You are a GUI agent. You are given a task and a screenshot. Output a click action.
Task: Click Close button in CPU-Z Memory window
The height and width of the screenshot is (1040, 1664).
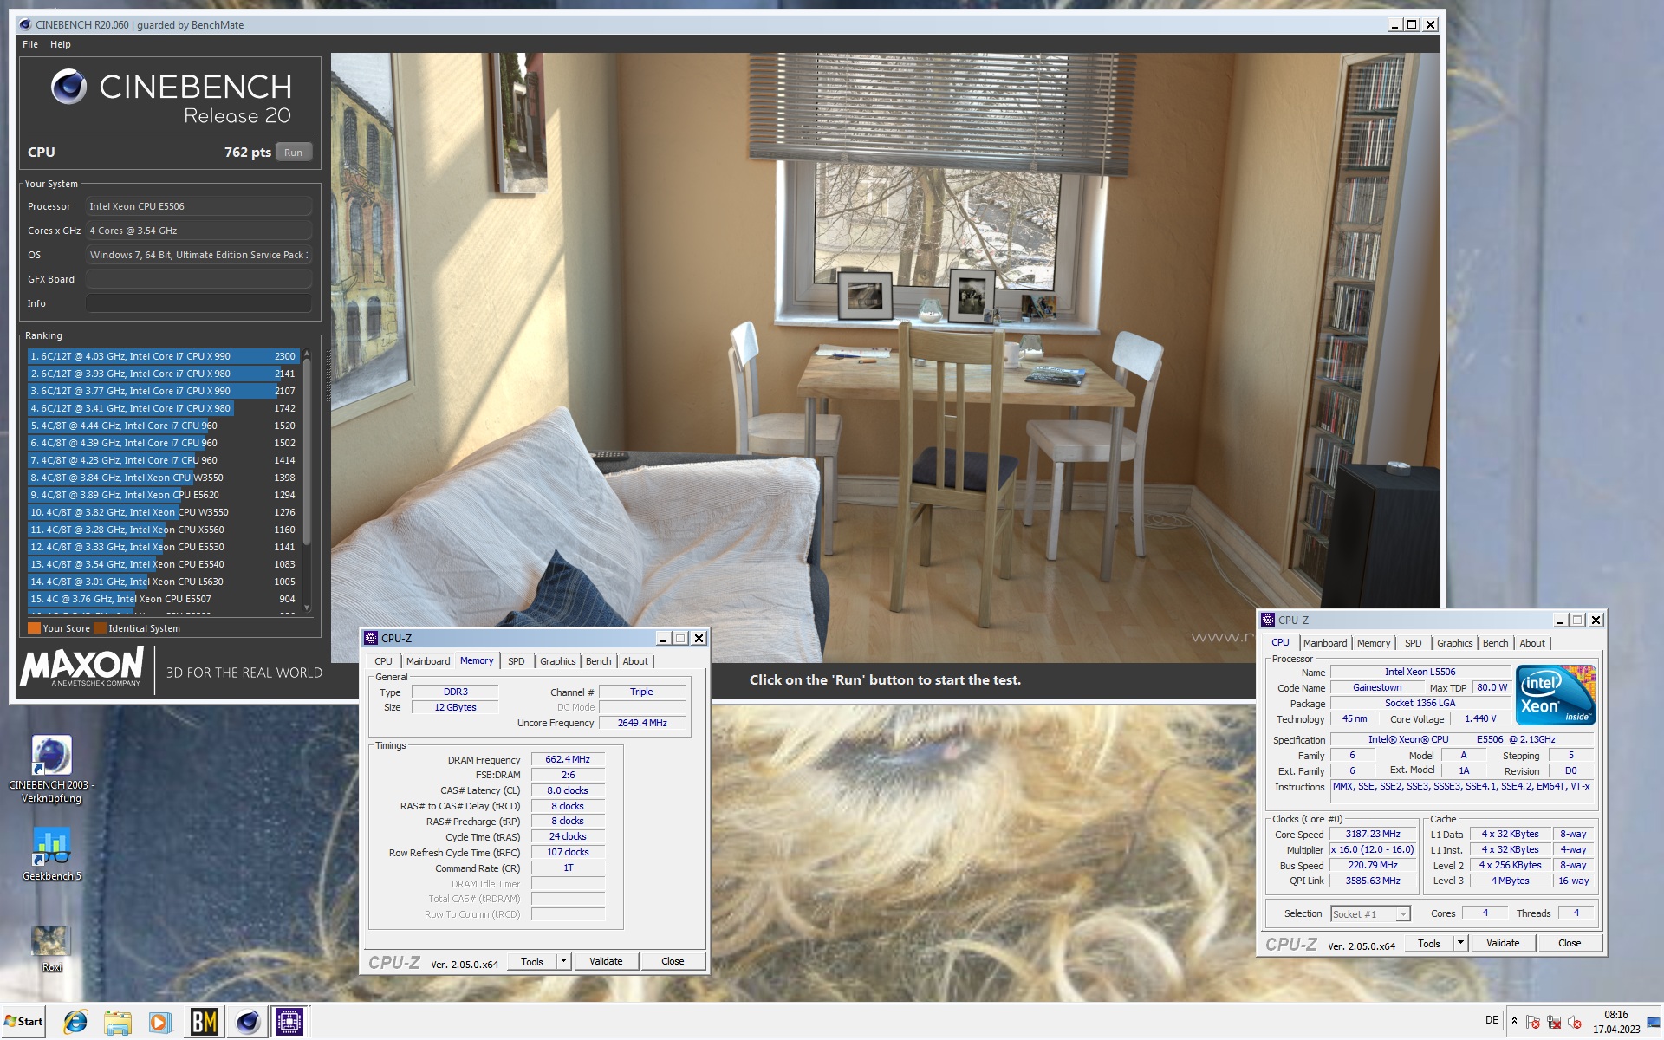(x=673, y=961)
